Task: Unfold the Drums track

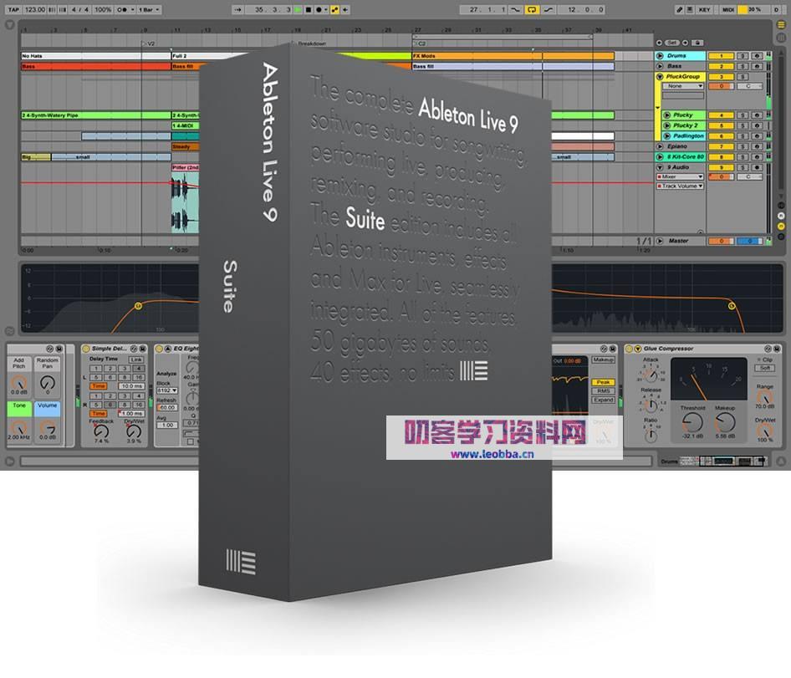Action: tap(660, 56)
